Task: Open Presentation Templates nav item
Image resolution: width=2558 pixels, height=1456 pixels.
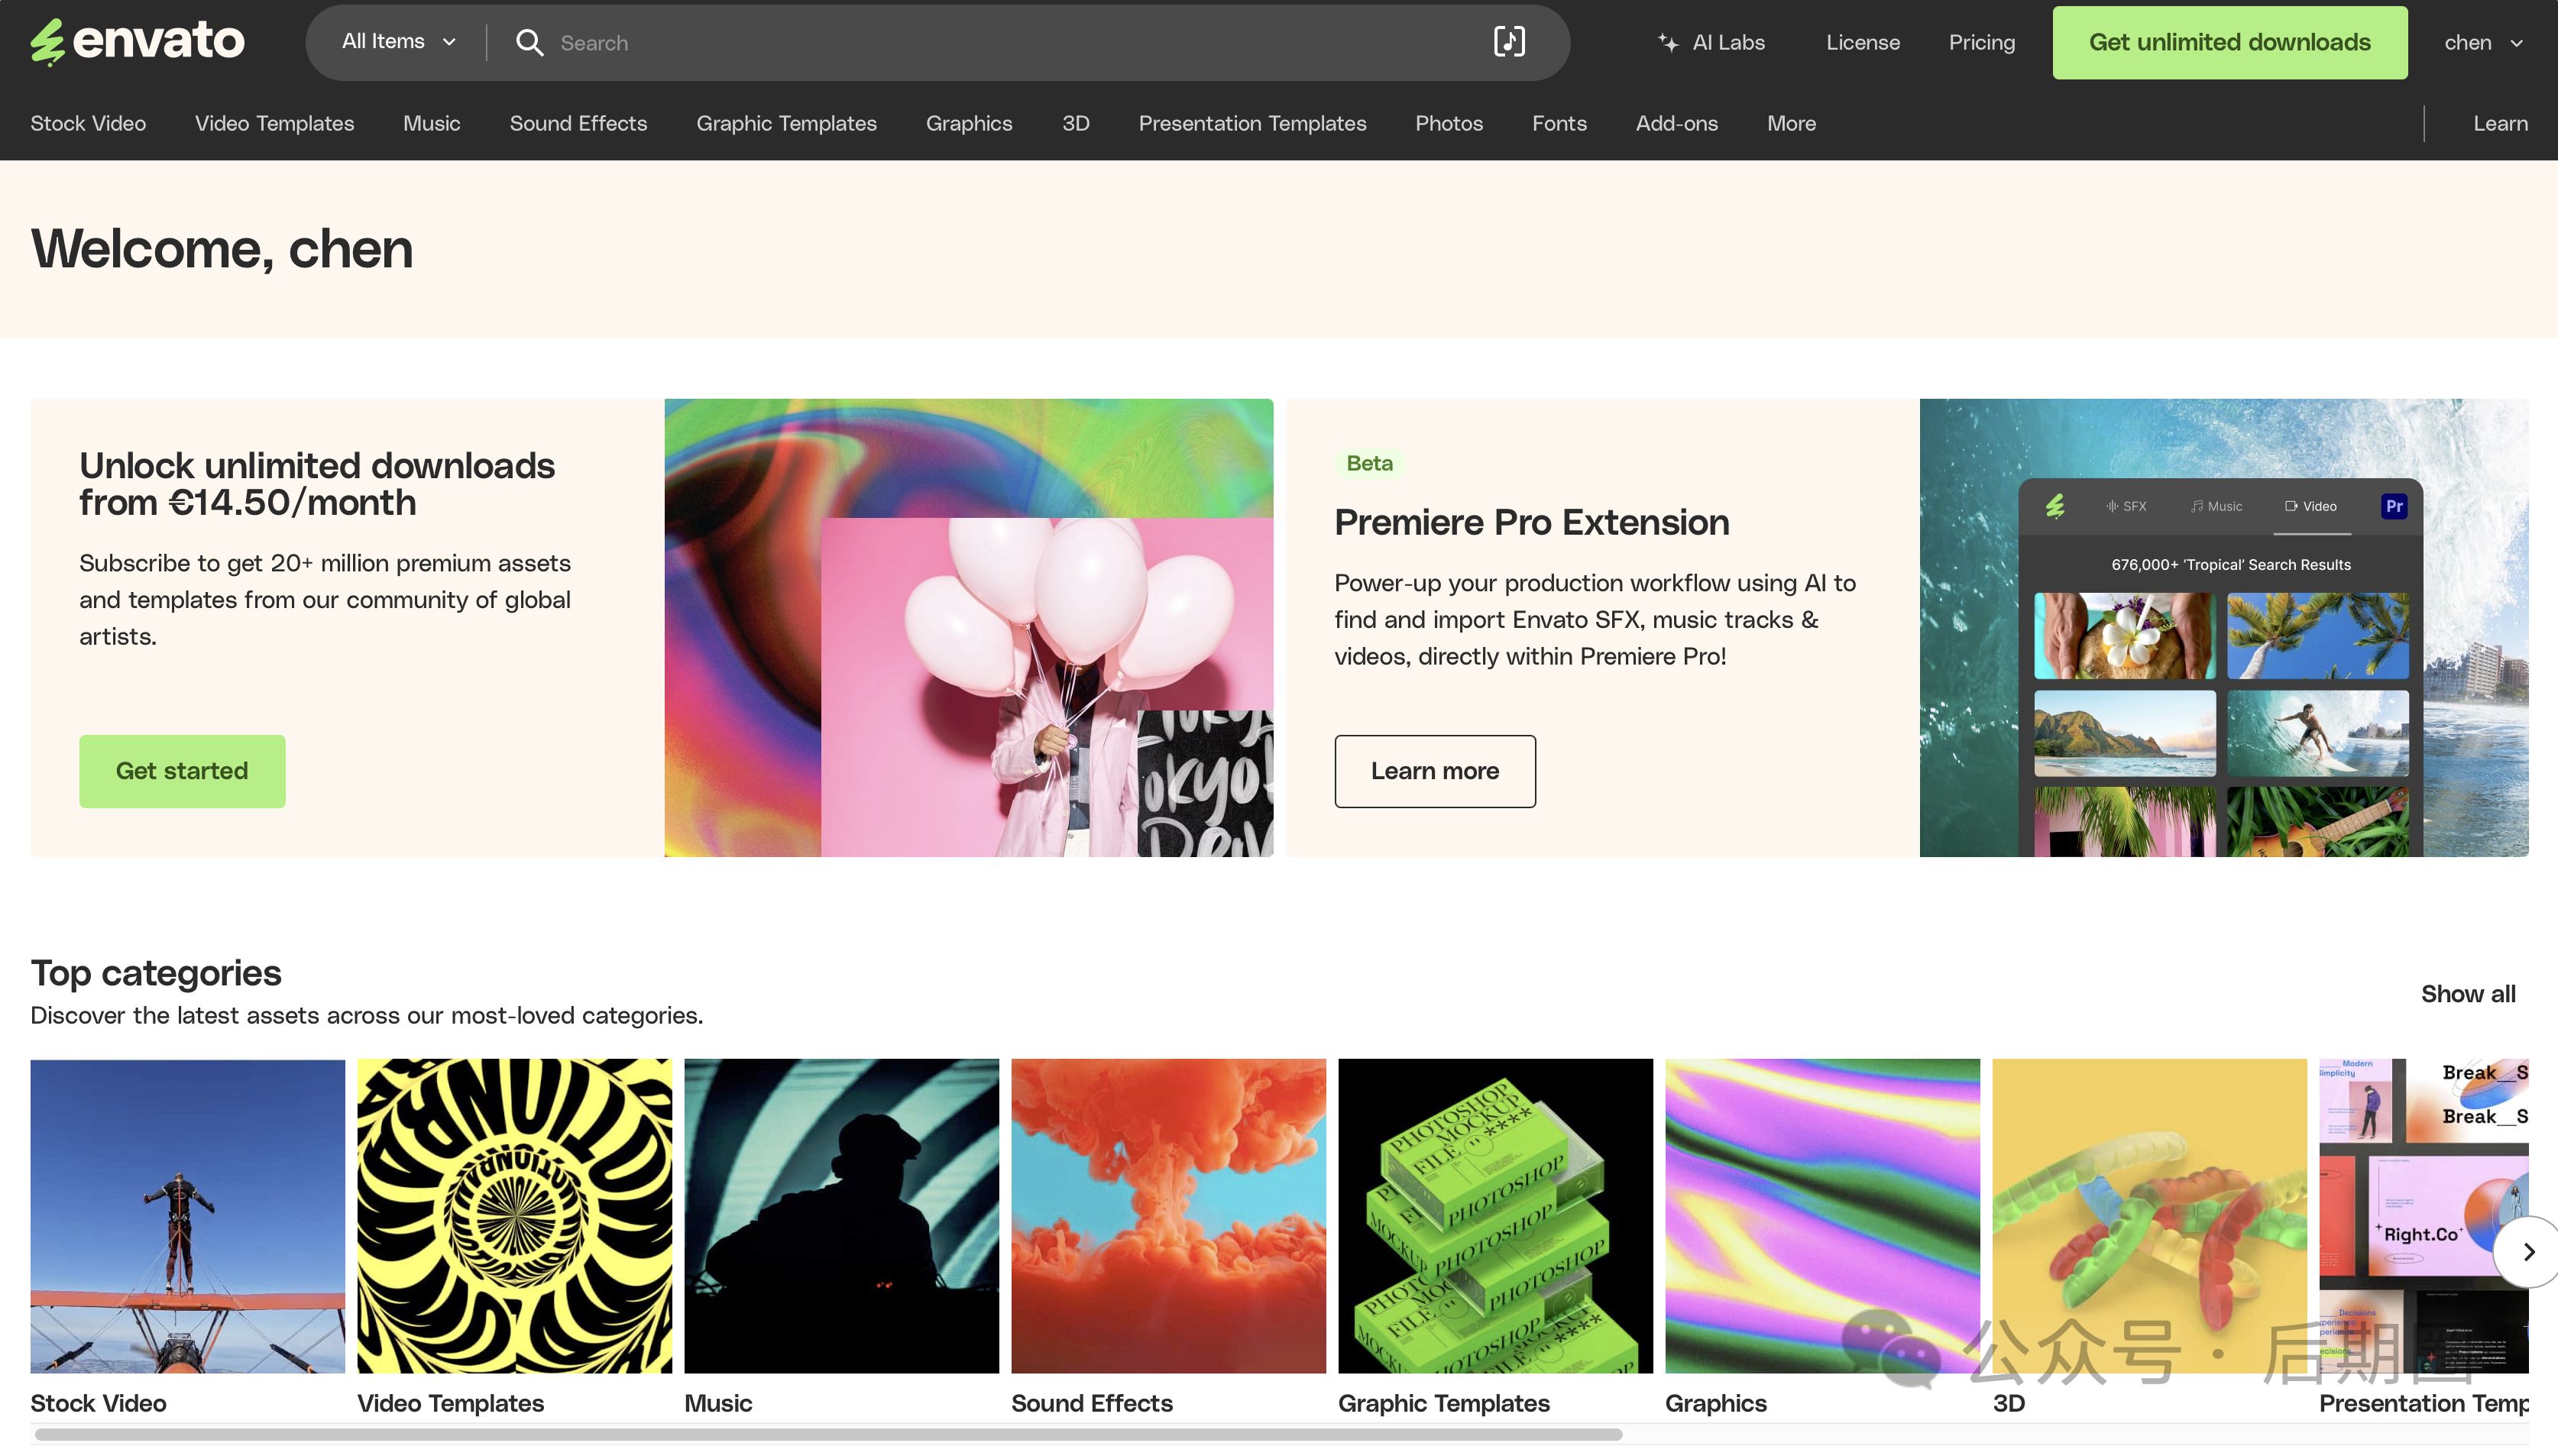Action: tap(1252, 123)
